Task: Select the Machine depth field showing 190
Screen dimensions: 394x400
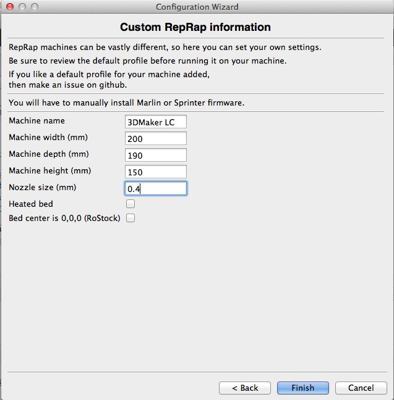Action: (x=156, y=155)
